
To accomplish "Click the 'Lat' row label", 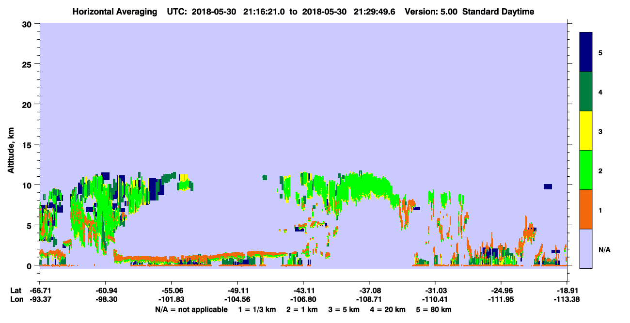I will 16,290.
